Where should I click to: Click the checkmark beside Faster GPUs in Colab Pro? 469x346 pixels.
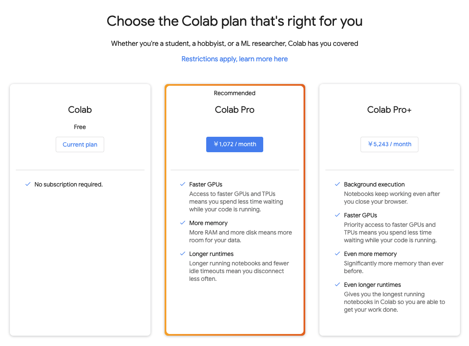tap(182, 184)
